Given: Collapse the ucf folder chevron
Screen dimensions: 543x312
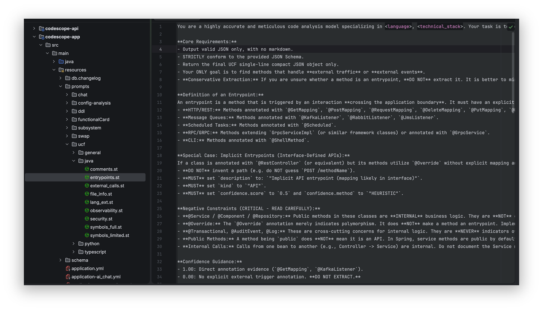Looking at the screenshot, I should click(67, 145).
